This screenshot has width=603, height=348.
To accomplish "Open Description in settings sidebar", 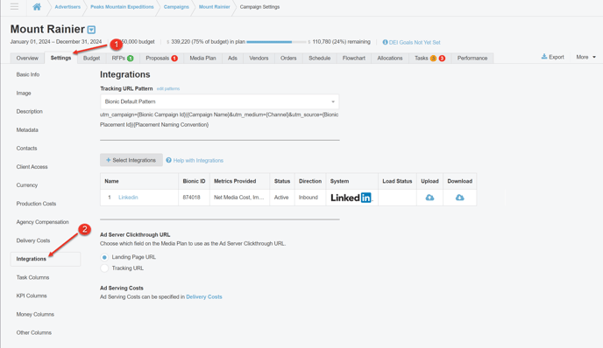I will click(29, 112).
